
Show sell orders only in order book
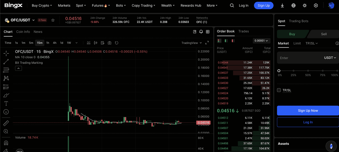(x=233, y=41)
